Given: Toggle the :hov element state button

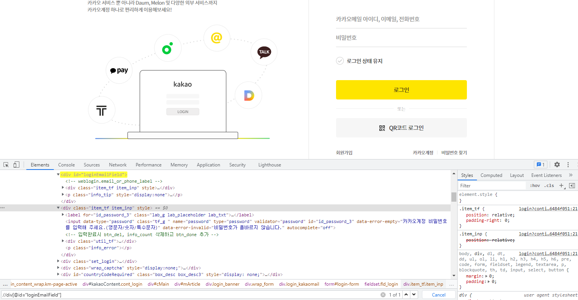Looking at the screenshot, I should point(535,185).
